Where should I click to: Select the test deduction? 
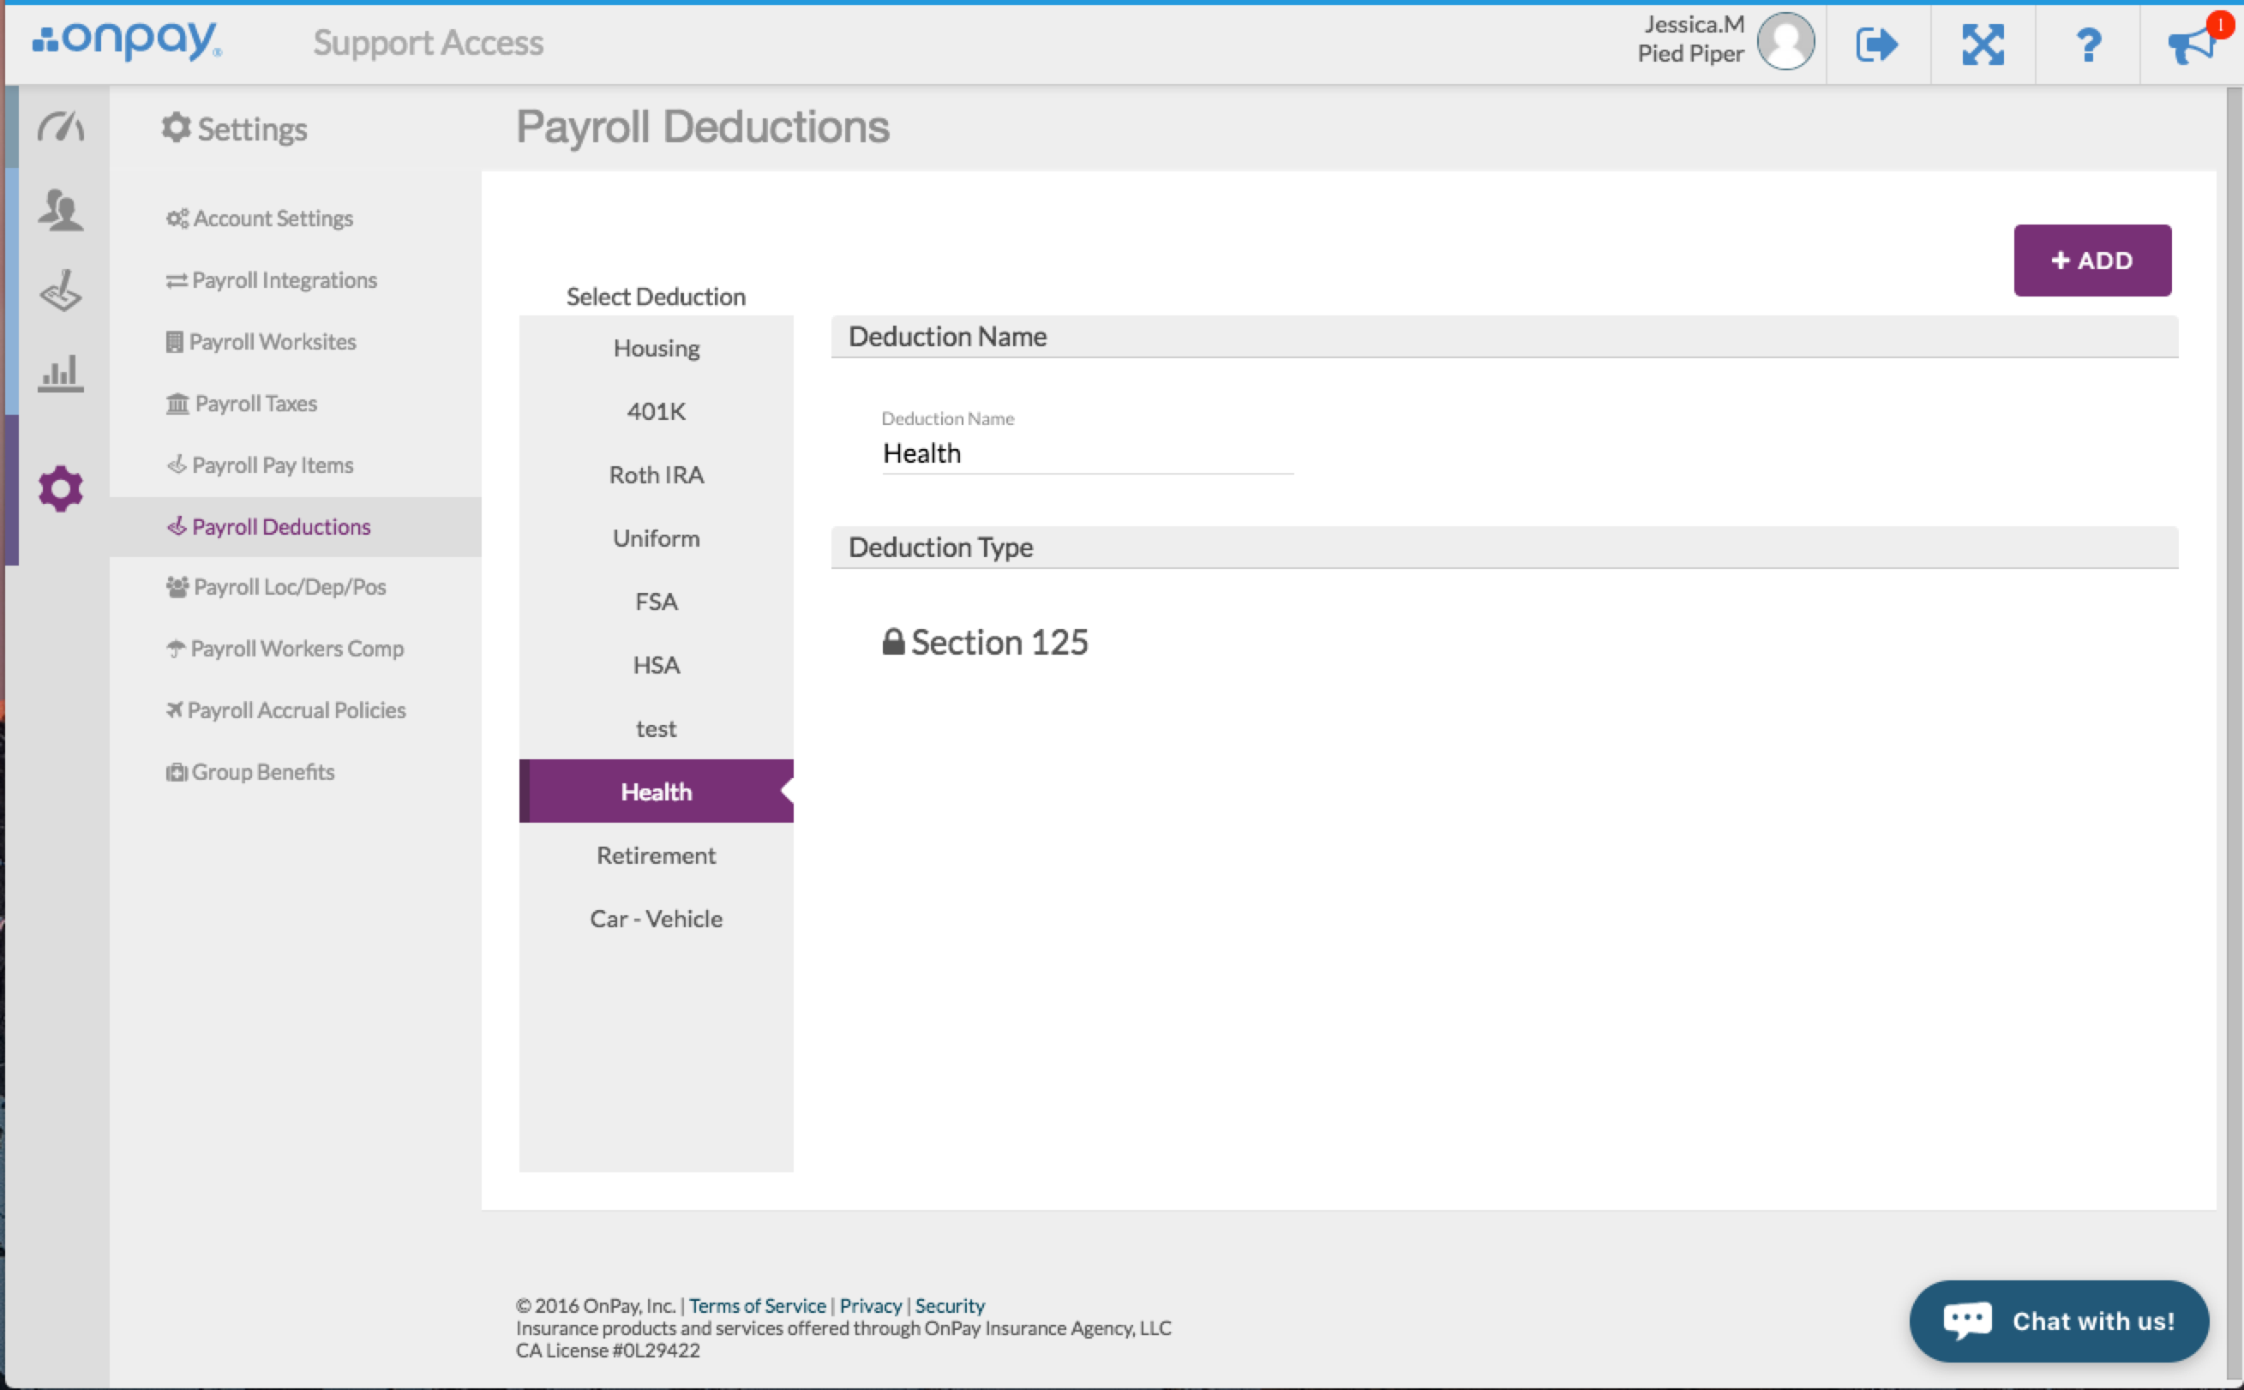pyautogui.click(x=657, y=729)
